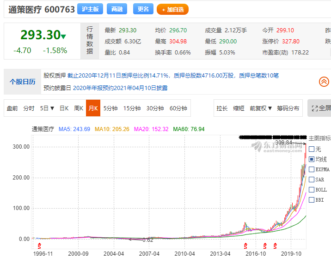Switch to the 周K weekly chart tab

tap(79, 108)
